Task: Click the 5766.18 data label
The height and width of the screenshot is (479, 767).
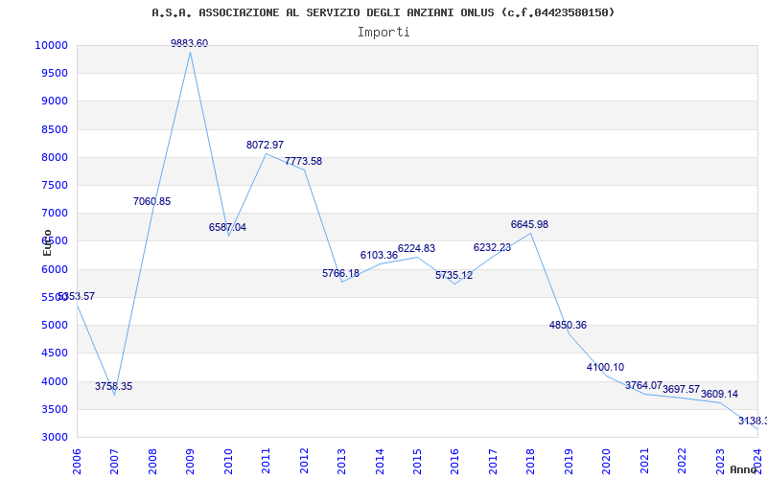Action: tap(340, 273)
